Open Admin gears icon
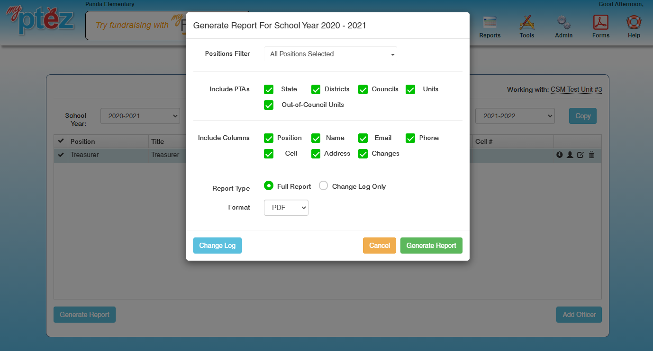 (563, 23)
